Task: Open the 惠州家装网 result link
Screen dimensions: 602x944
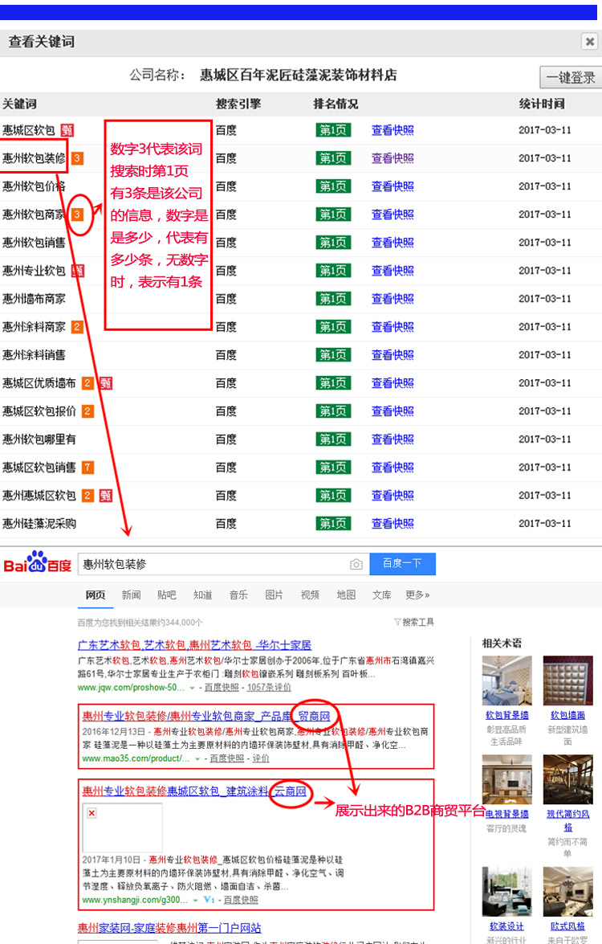Action: pos(169,928)
